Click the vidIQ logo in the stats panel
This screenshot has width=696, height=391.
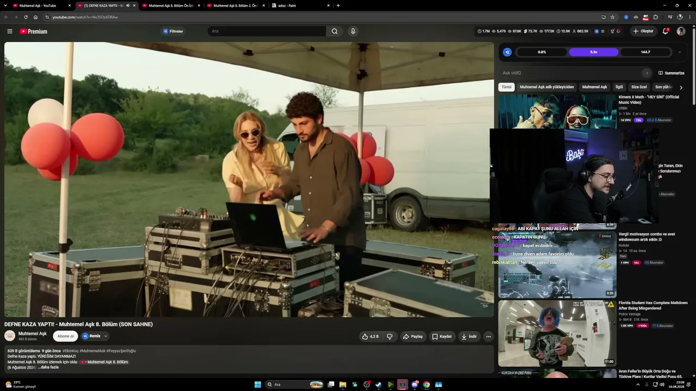click(x=507, y=52)
